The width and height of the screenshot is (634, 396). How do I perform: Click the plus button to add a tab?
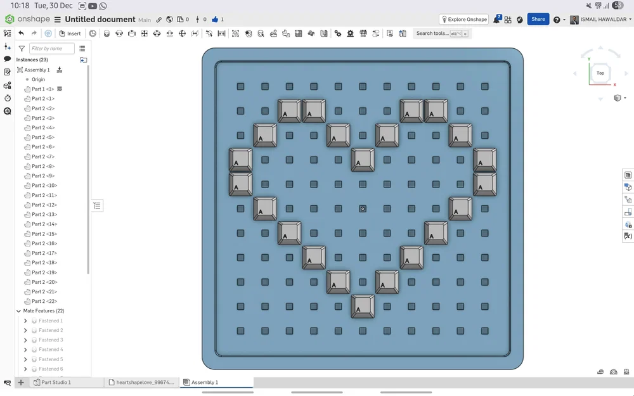(x=21, y=382)
